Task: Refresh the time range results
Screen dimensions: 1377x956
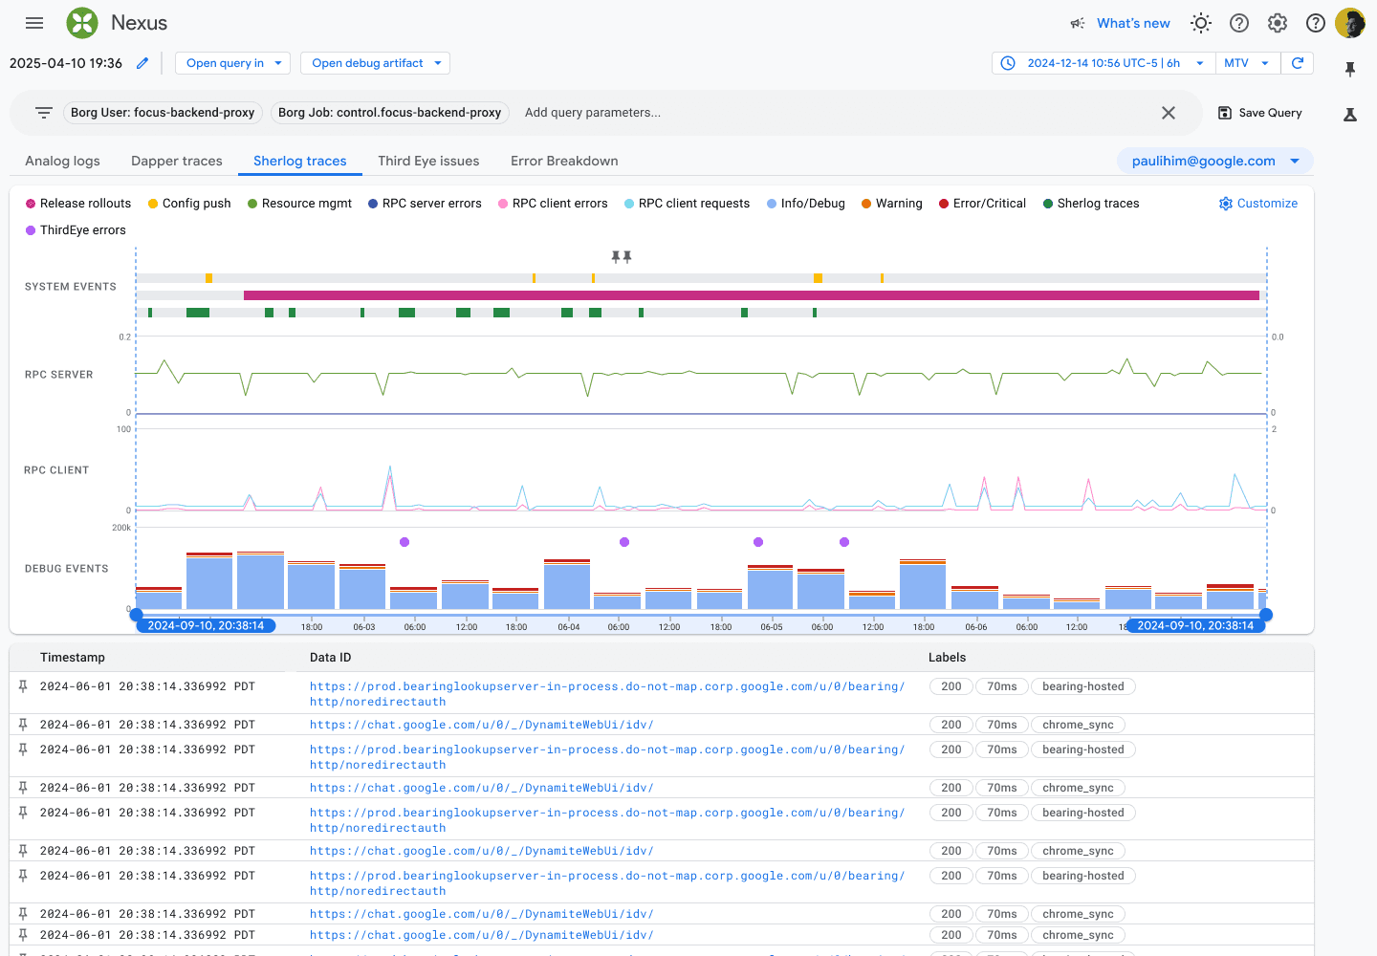Action: point(1298,63)
